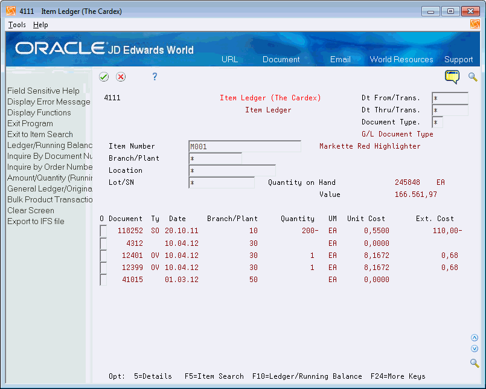
Task: Select Field Sensitive Help in sidebar
Action: [43, 91]
